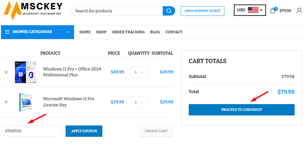Open the BLOG menu item
Image resolution: width=305 pixels, height=150 pixels.
coord(155,32)
